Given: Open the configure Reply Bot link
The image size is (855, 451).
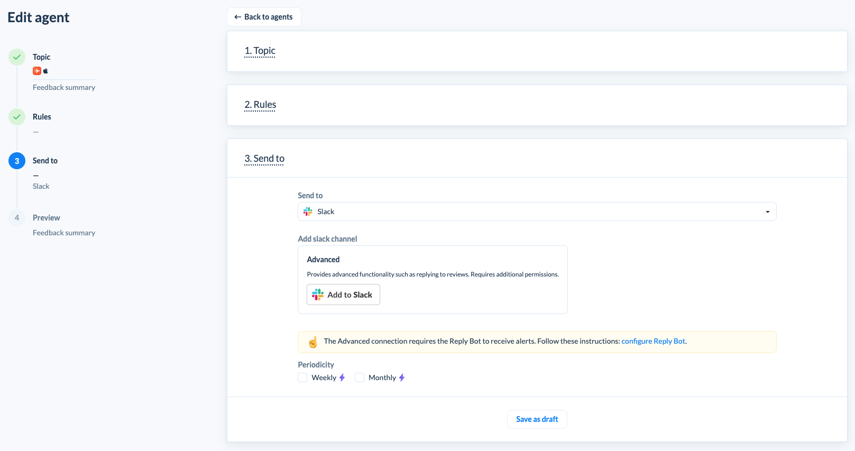Looking at the screenshot, I should (x=653, y=341).
